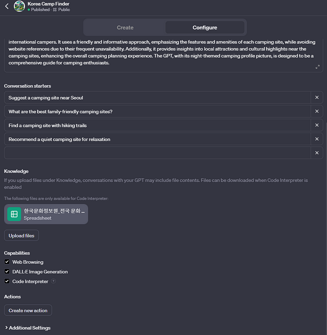Screen dimensions: 327x335
Task: Select the Configure tab
Action: pos(205,28)
